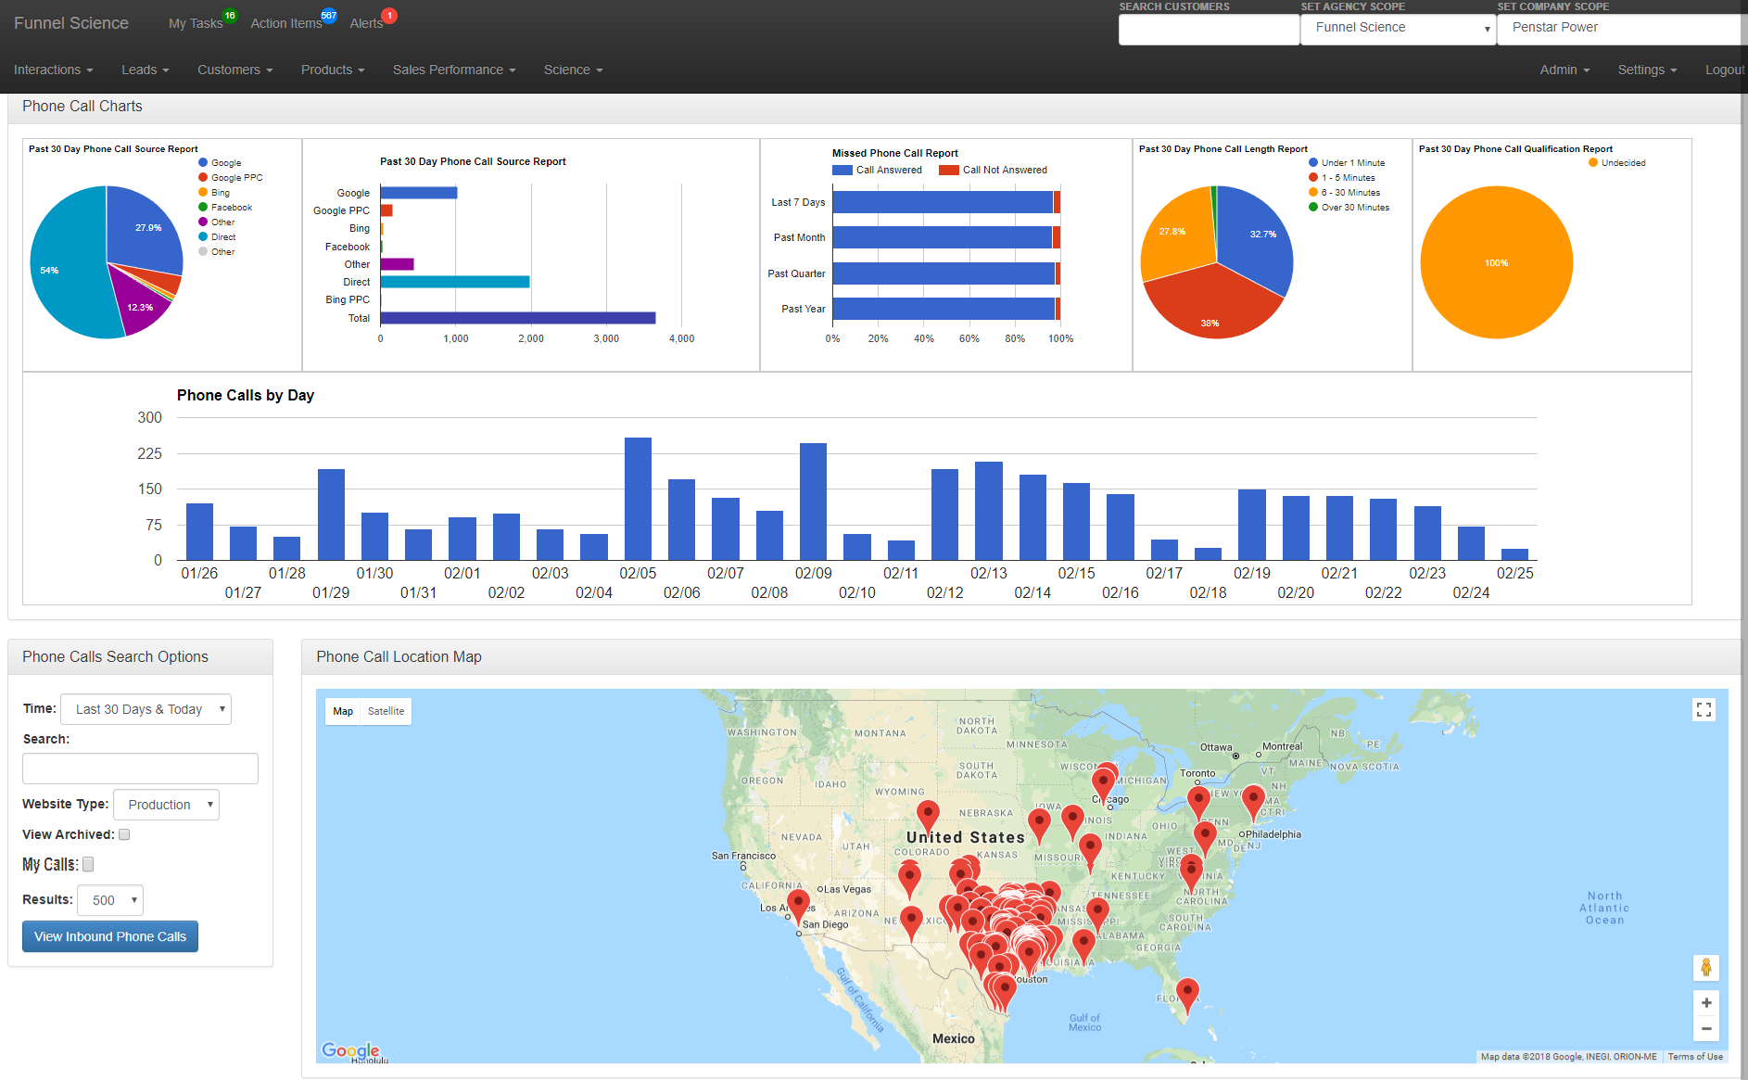Click the map zoom in plus icon
Screen dimensions: 1748x1080
click(x=1706, y=1003)
